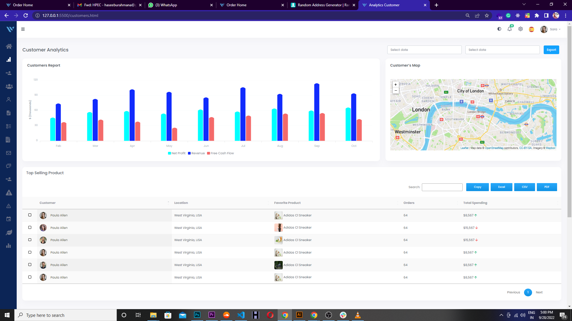Open the envelope mail sidebar icon
Screen dimensions: 572x321
pos(9,153)
